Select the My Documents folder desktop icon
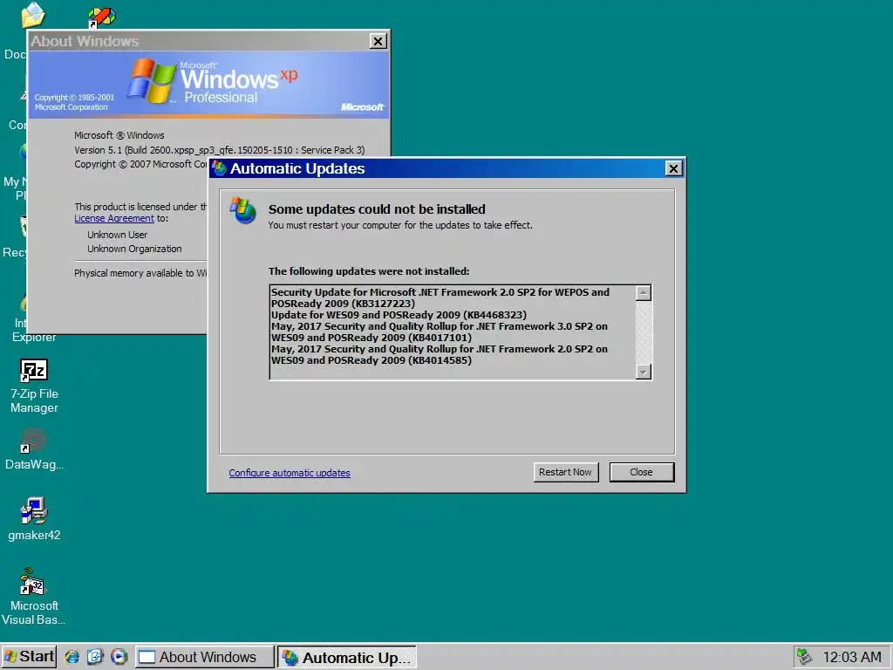893x670 pixels. tap(32, 15)
